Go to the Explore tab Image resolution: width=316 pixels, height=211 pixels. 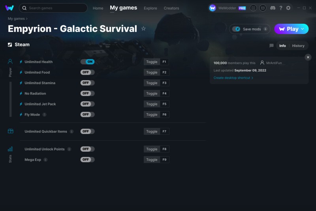pos(150,8)
